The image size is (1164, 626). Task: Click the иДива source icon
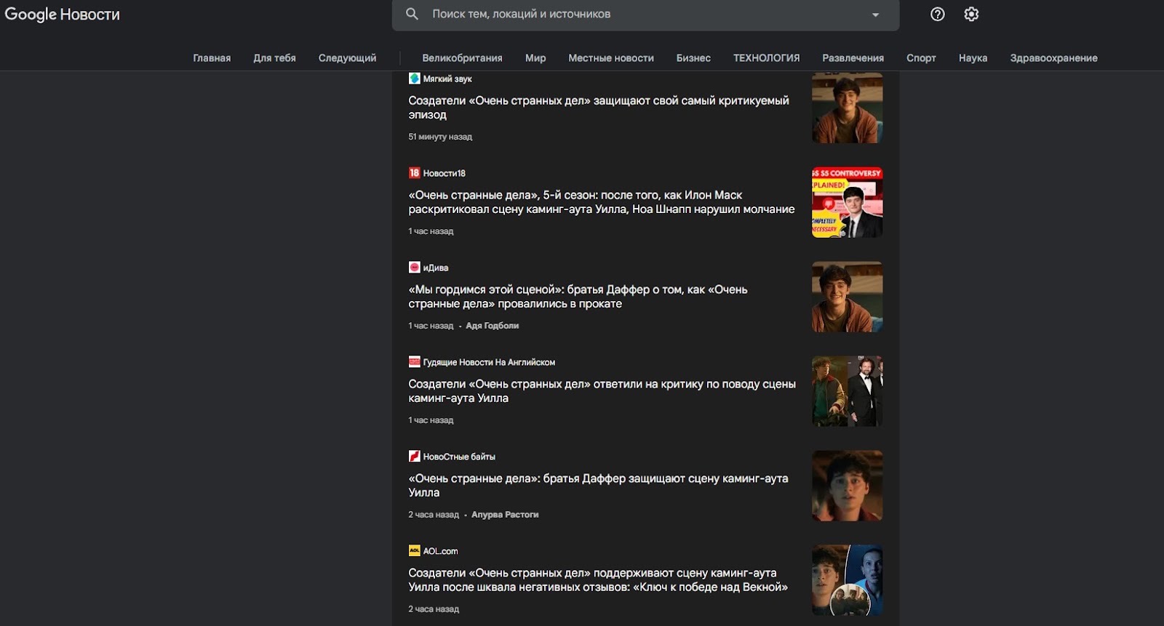click(x=414, y=268)
